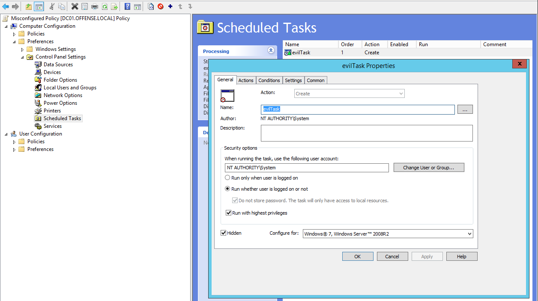
Task: Open Help with the blue question mark icon
Action: [x=127, y=6]
